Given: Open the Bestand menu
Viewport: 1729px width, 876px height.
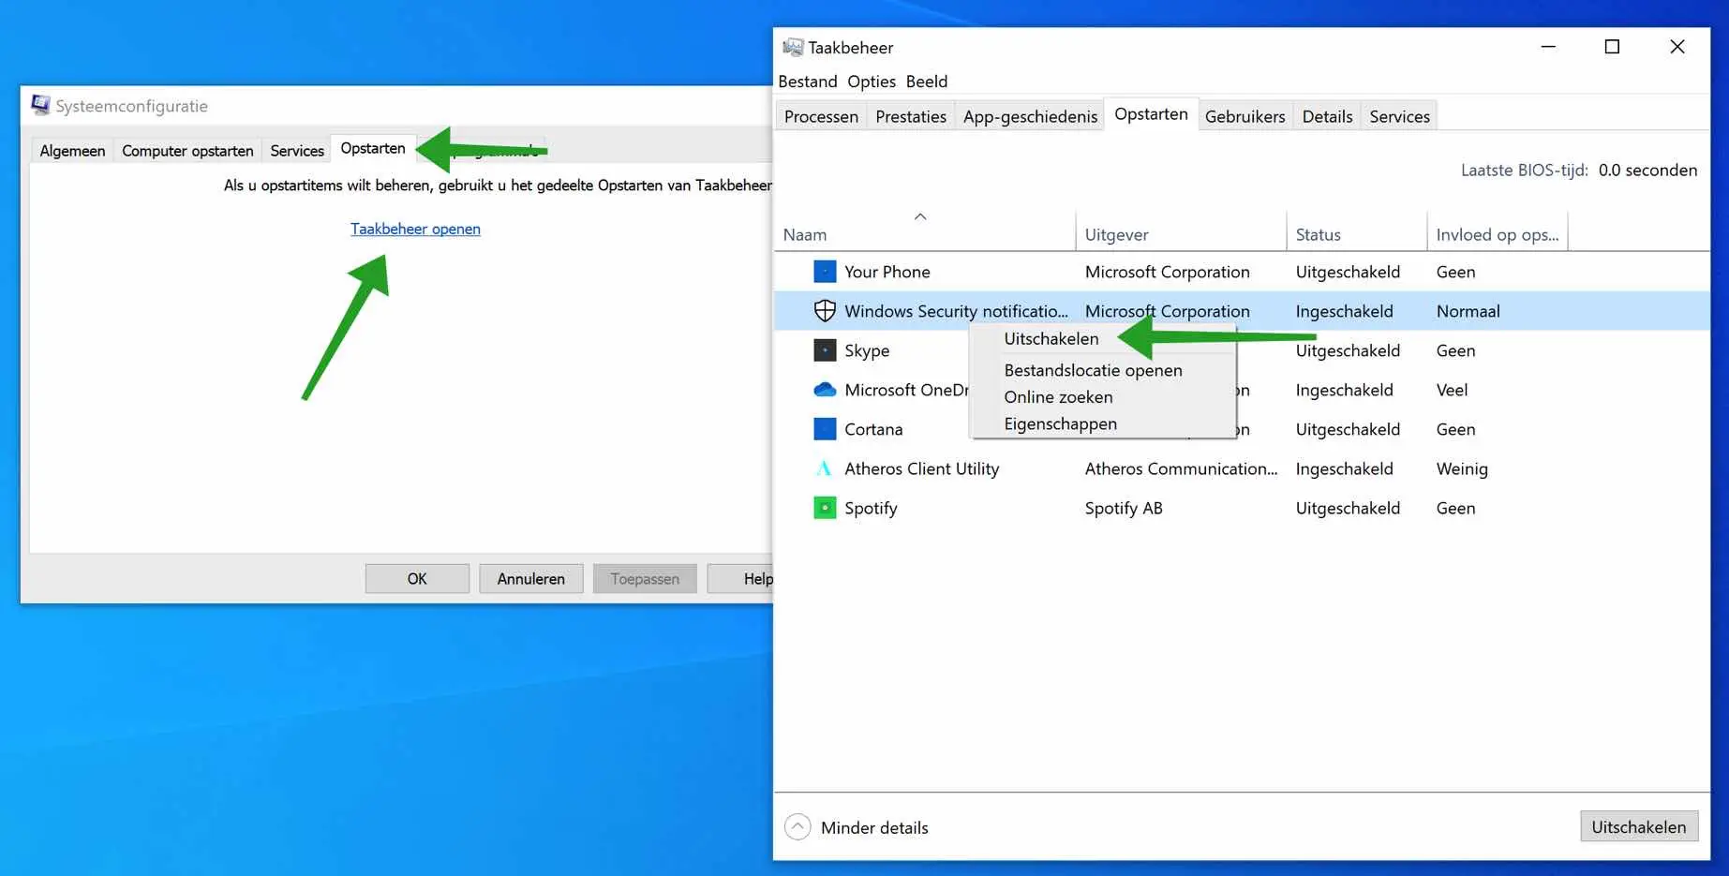Looking at the screenshot, I should point(808,82).
